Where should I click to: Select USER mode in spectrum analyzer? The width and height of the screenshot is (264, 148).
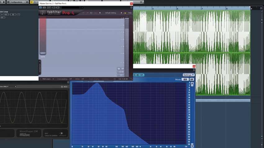[185, 80]
